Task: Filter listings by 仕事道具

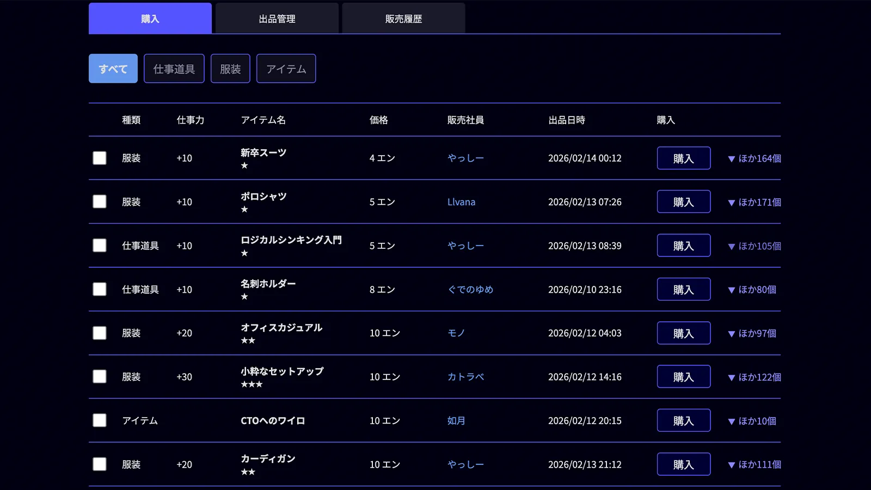Action: pyautogui.click(x=174, y=68)
